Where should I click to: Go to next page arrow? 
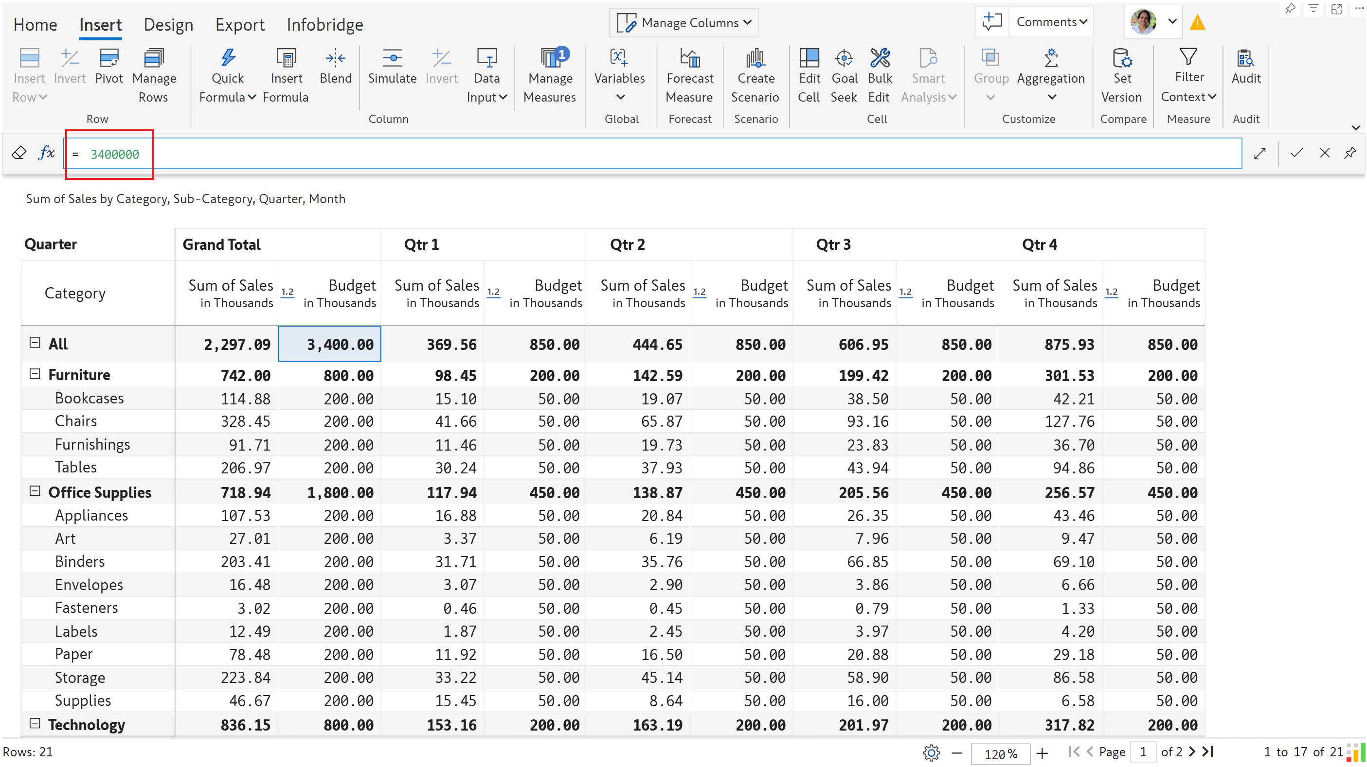pos(1192,751)
